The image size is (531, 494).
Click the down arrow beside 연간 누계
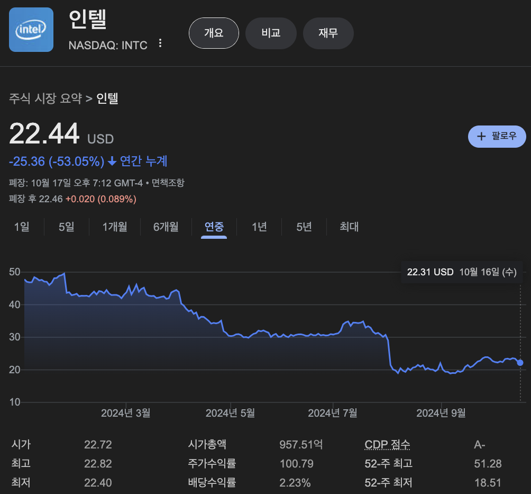coord(112,161)
